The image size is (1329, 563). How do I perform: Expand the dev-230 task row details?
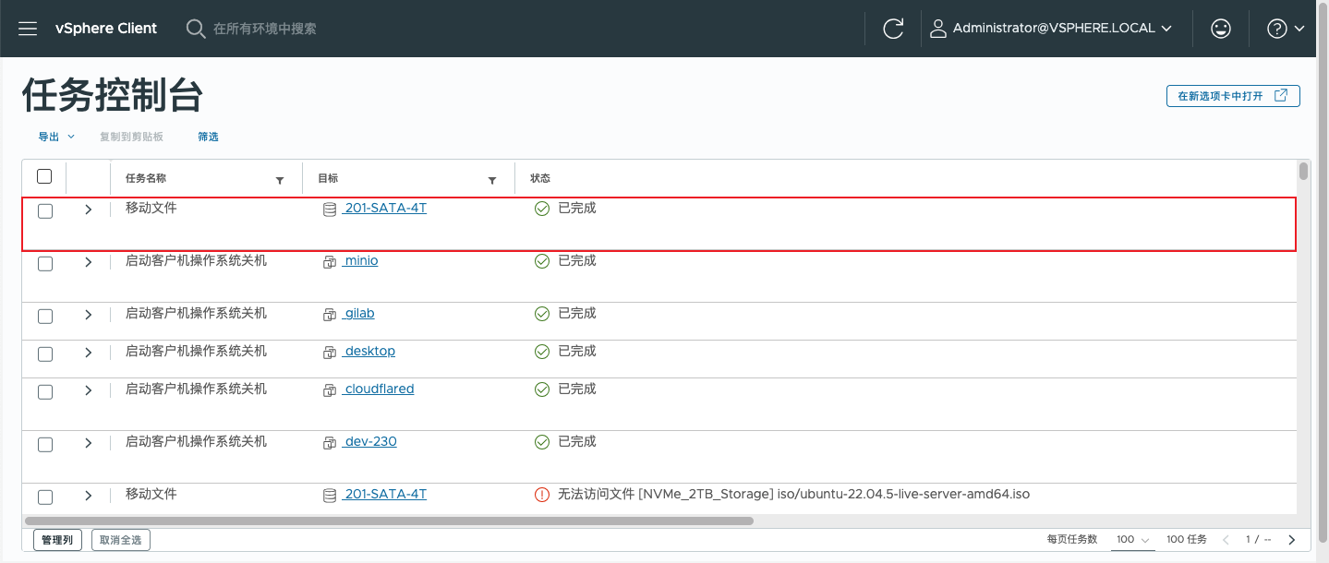(x=89, y=443)
